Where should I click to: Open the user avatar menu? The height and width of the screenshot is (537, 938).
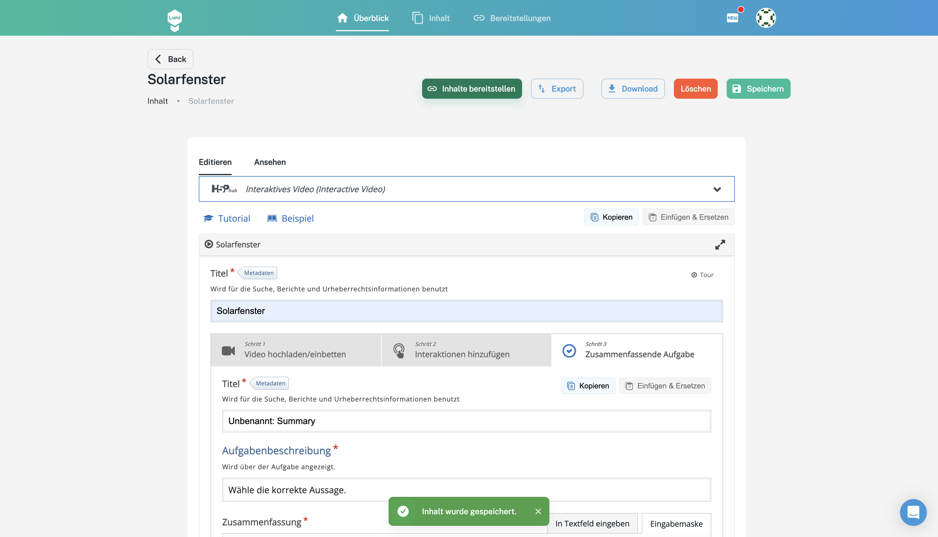pyautogui.click(x=766, y=18)
